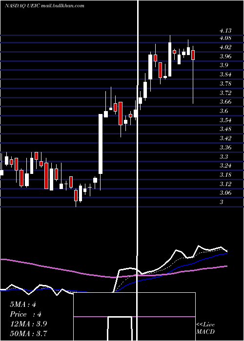Click the last red candlestick with long lower wick
Image resolution: width=244 pixels, height=341 pixels.
point(193,55)
